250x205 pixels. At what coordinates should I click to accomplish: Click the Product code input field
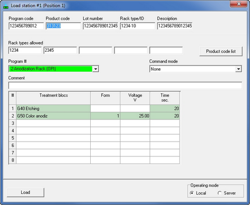click(x=63, y=26)
